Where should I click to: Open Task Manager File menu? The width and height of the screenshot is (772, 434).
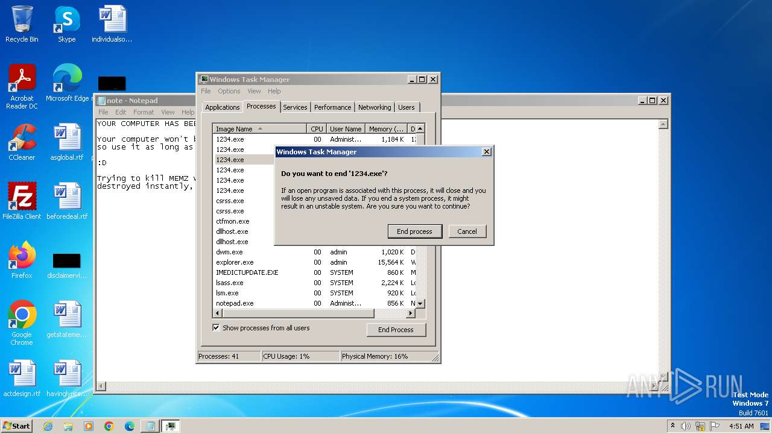pos(206,91)
